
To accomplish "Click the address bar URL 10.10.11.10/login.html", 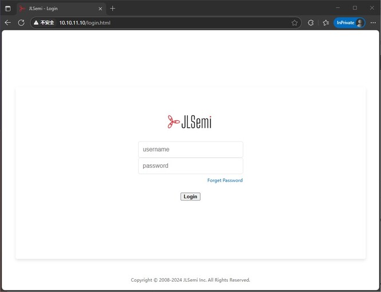I will click(x=85, y=23).
